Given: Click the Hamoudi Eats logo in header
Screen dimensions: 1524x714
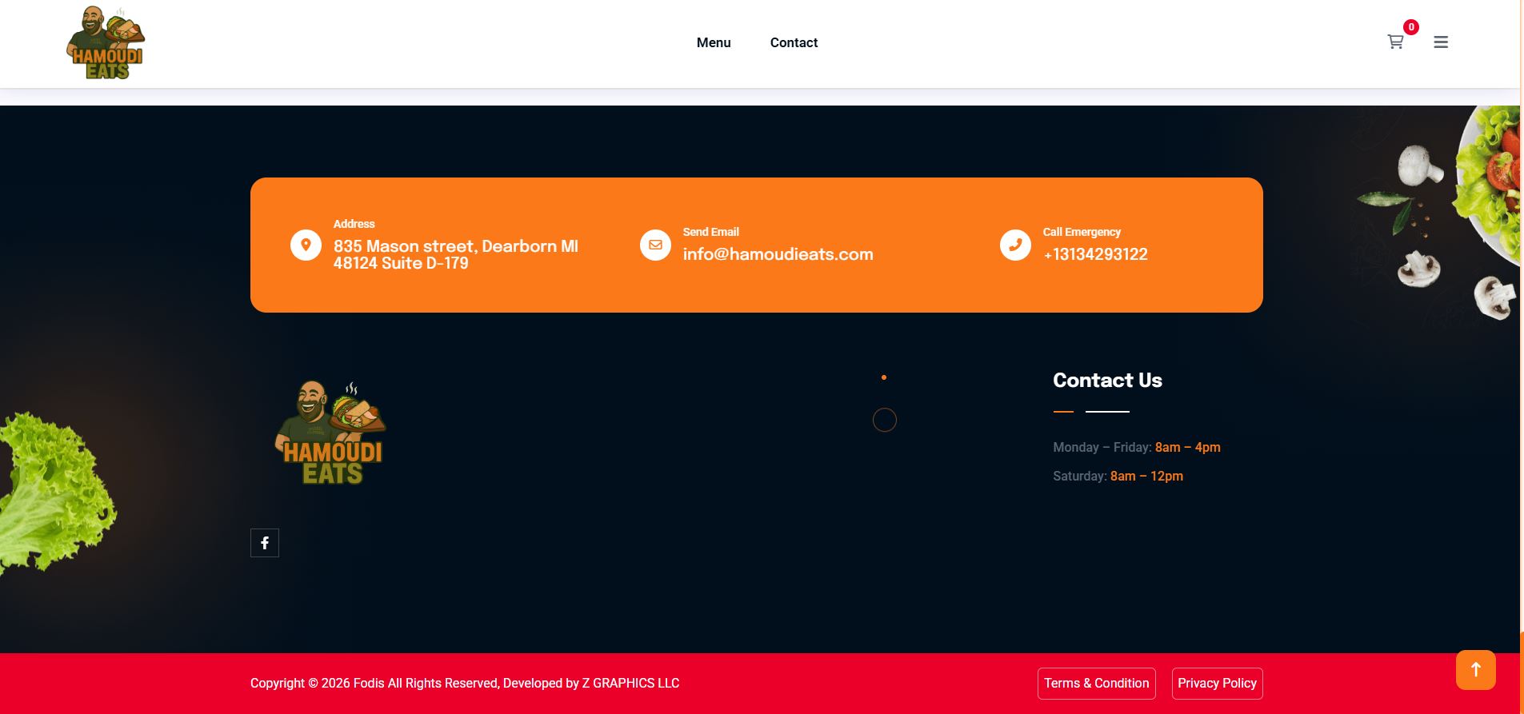Looking at the screenshot, I should [106, 43].
